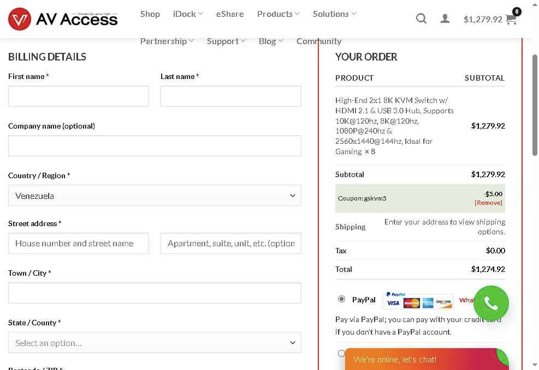
Task: Open the State / County select dropdown
Action: (155, 343)
